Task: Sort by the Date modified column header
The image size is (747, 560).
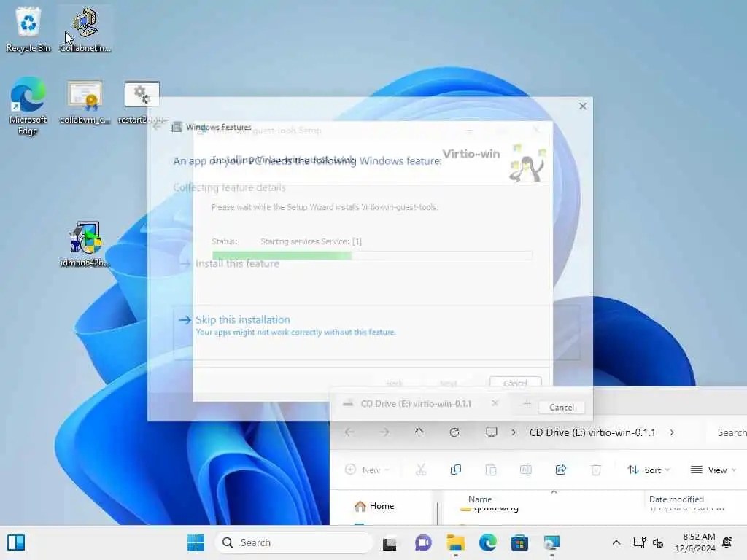Action: tap(676, 499)
